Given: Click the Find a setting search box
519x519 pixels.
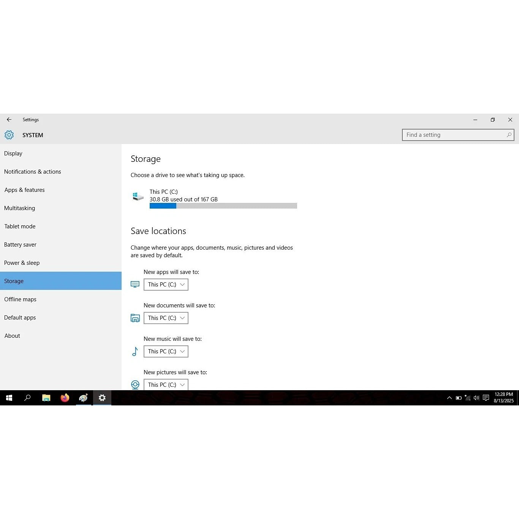Looking at the screenshot, I should (x=454, y=135).
